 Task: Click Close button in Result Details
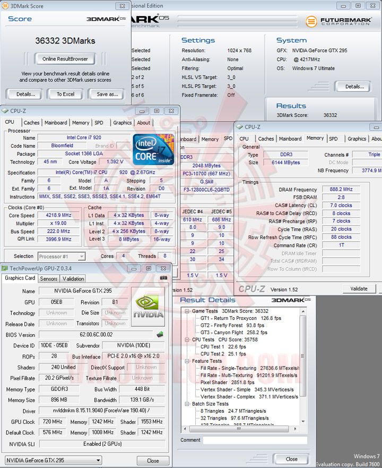(291, 459)
